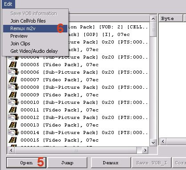Click the Open button
This screenshot has width=186, height=170.
(26, 162)
